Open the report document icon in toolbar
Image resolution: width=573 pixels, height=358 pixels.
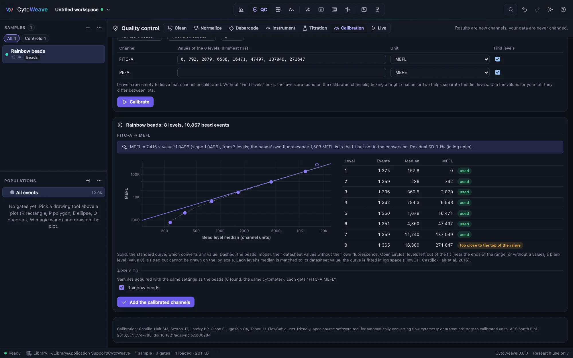[x=377, y=9]
